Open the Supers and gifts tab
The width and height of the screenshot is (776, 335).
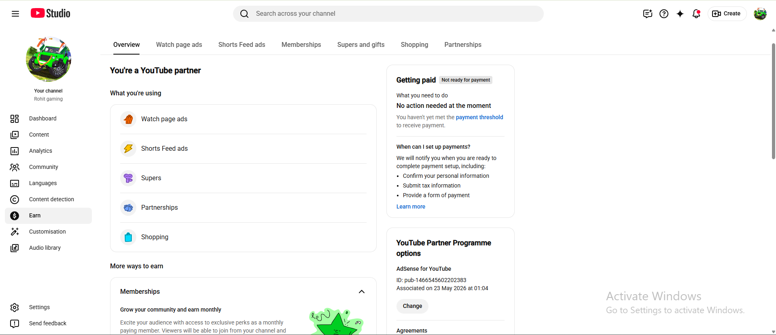pyautogui.click(x=361, y=44)
